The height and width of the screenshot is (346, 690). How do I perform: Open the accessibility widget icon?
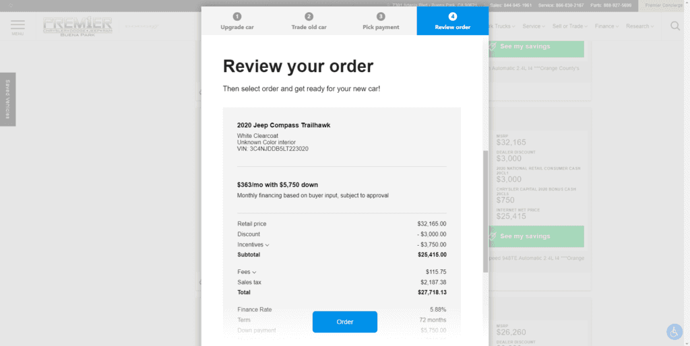[x=674, y=331]
